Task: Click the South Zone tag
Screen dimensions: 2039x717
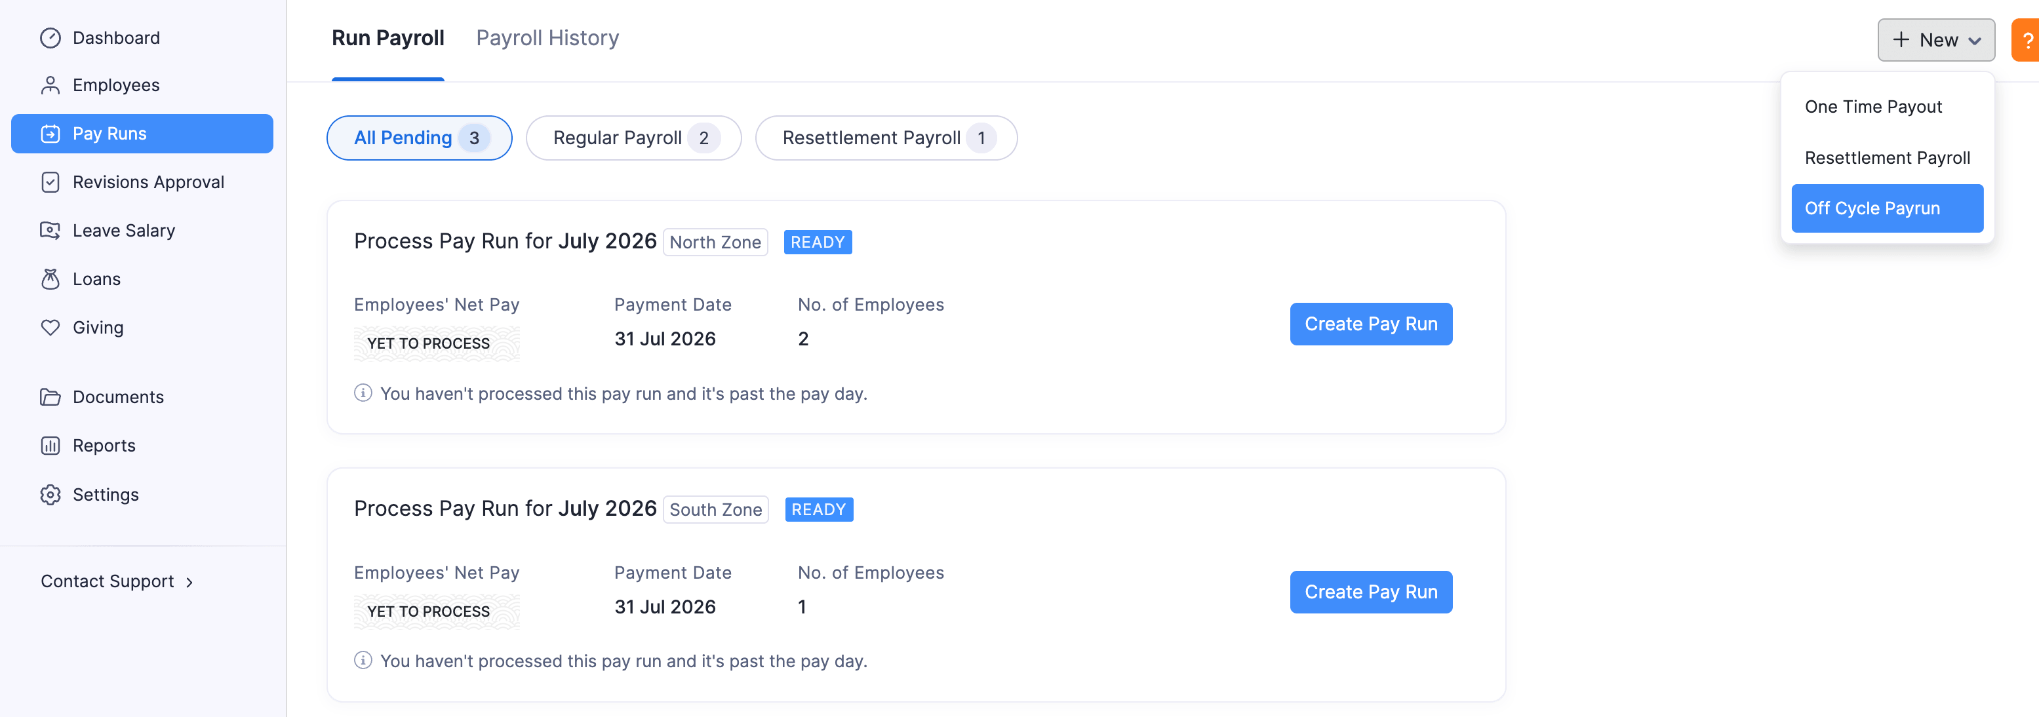Action: [x=715, y=510]
